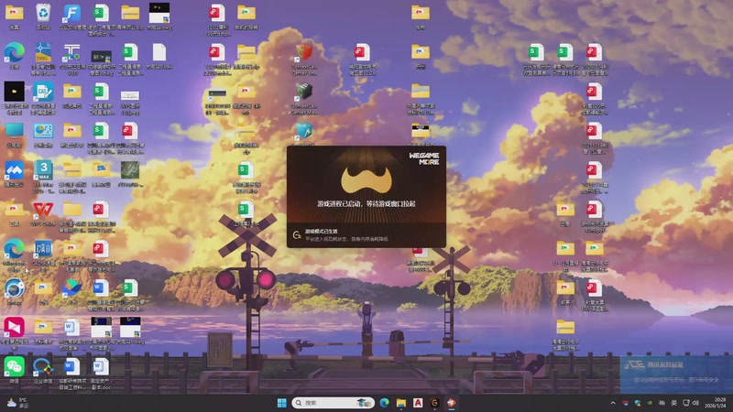Open the Windows Start menu

(x=282, y=403)
